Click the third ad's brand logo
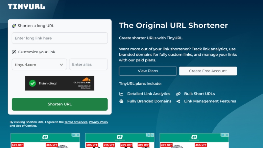The image size is (263, 148). (194, 137)
